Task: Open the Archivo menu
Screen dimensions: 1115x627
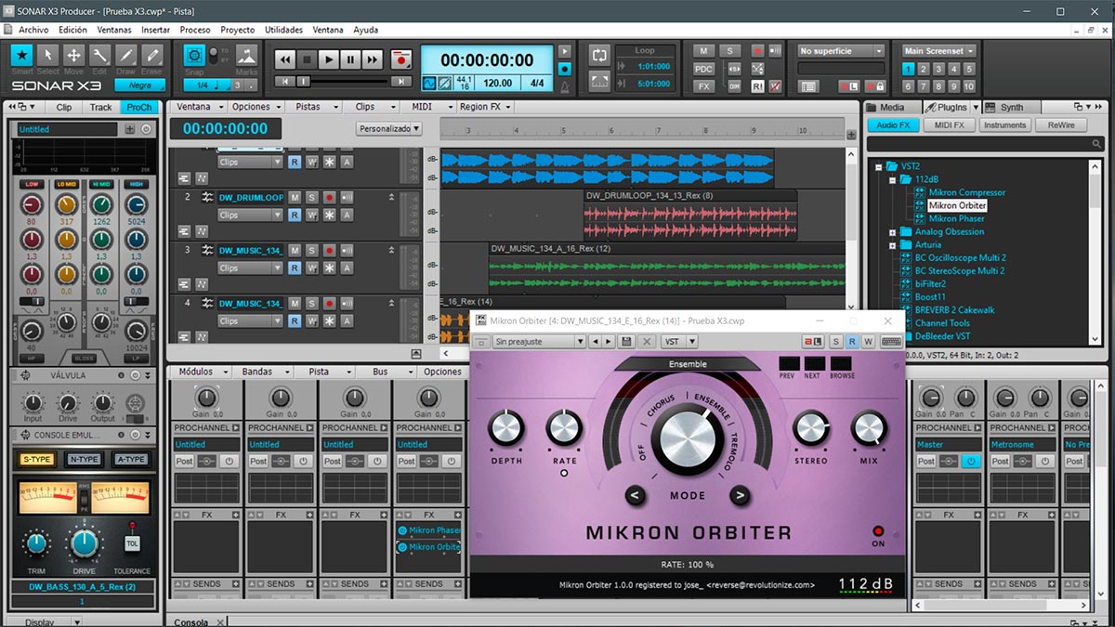Action: [33, 30]
